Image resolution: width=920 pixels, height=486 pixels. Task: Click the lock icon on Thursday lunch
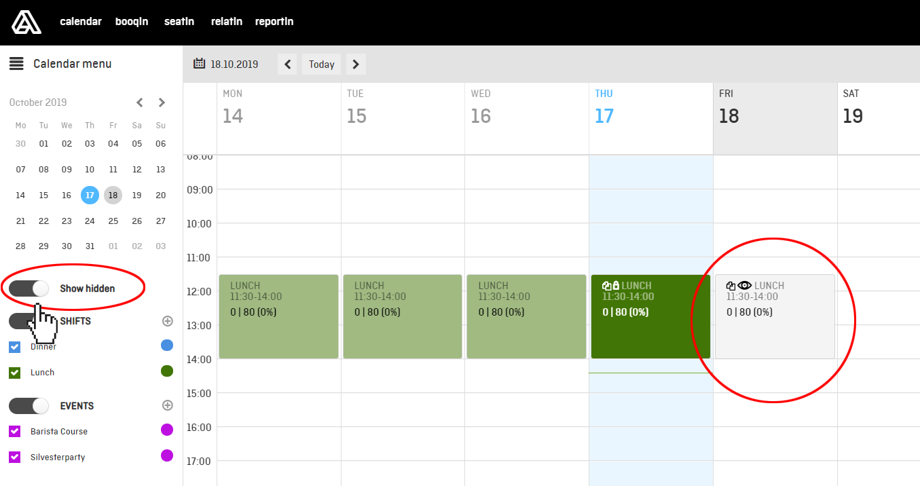click(x=616, y=286)
